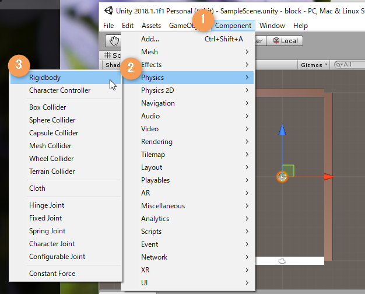Image resolution: width=365 pixels, height=294 pixels.
Task: Expand the Physics submenu
Action: tap(188, 78)
